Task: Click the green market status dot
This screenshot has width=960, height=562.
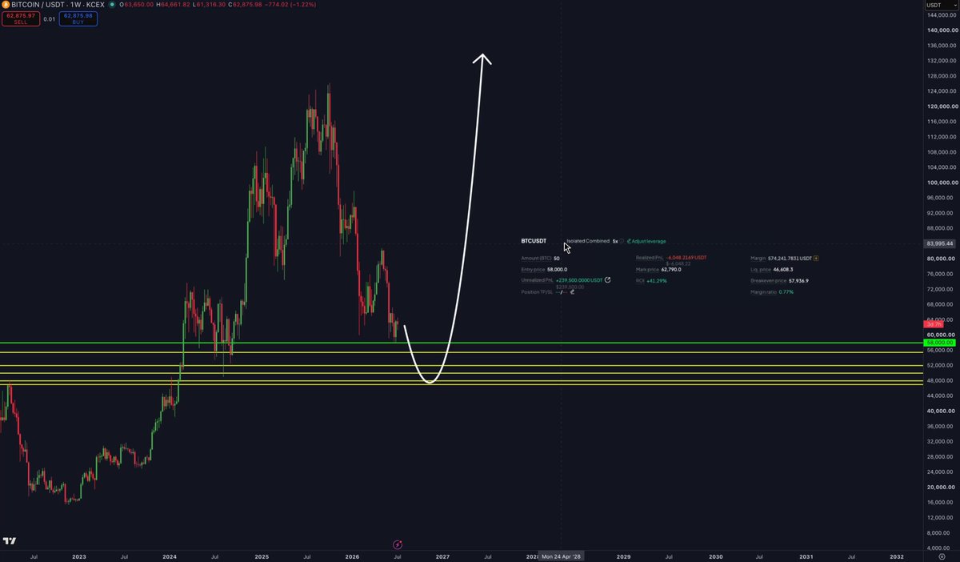Action: [111, 5]
